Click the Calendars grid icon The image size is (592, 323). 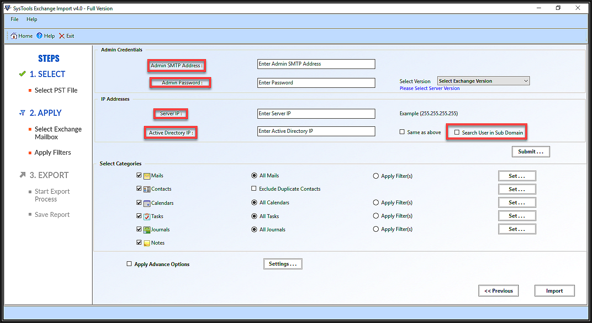[147, 203]
